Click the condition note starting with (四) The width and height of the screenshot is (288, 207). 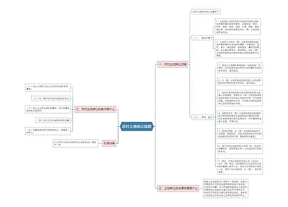[53, 120]
